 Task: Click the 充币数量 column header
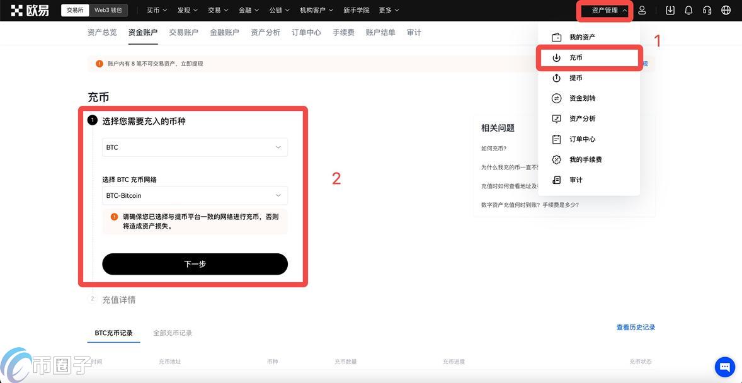pyautogui.click(x=345, y=362)
